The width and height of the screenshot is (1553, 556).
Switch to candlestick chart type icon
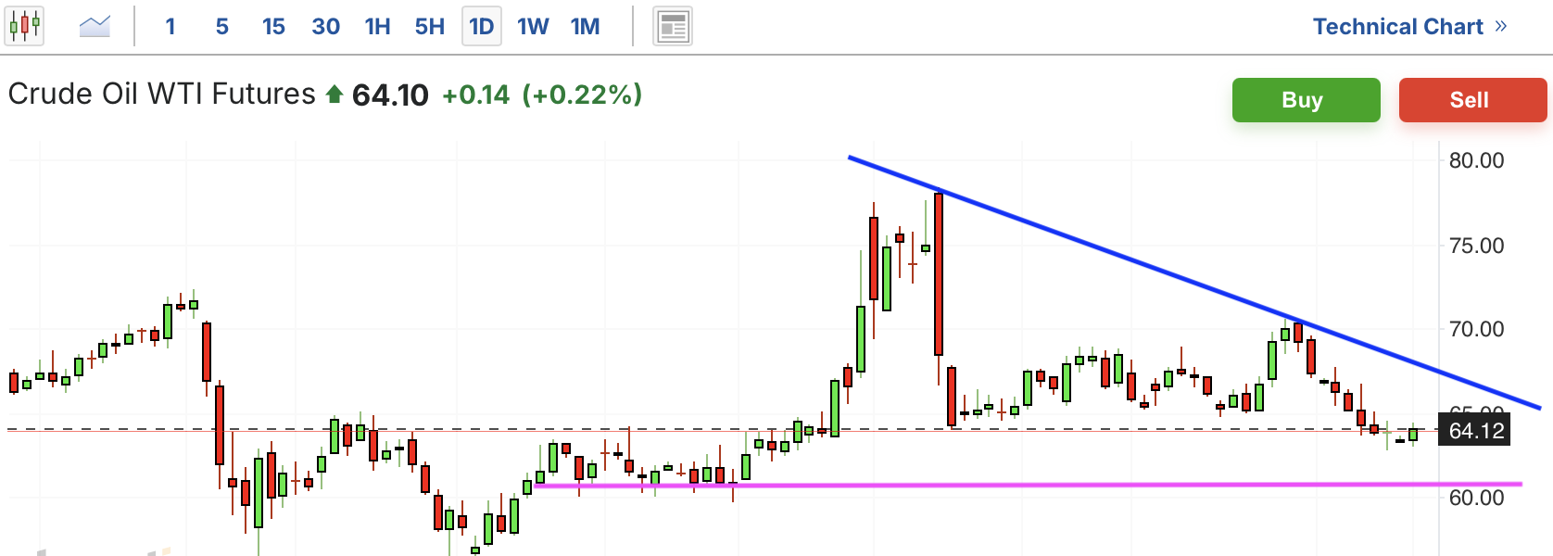coord(25,25)
